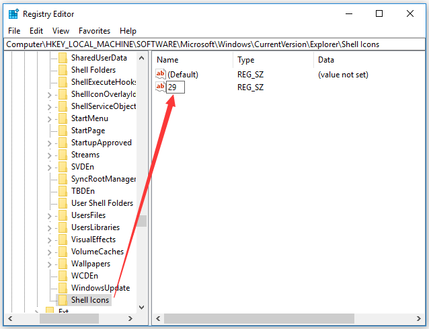Click tree pane horizontal scroll right arrow

coord(130,318)
